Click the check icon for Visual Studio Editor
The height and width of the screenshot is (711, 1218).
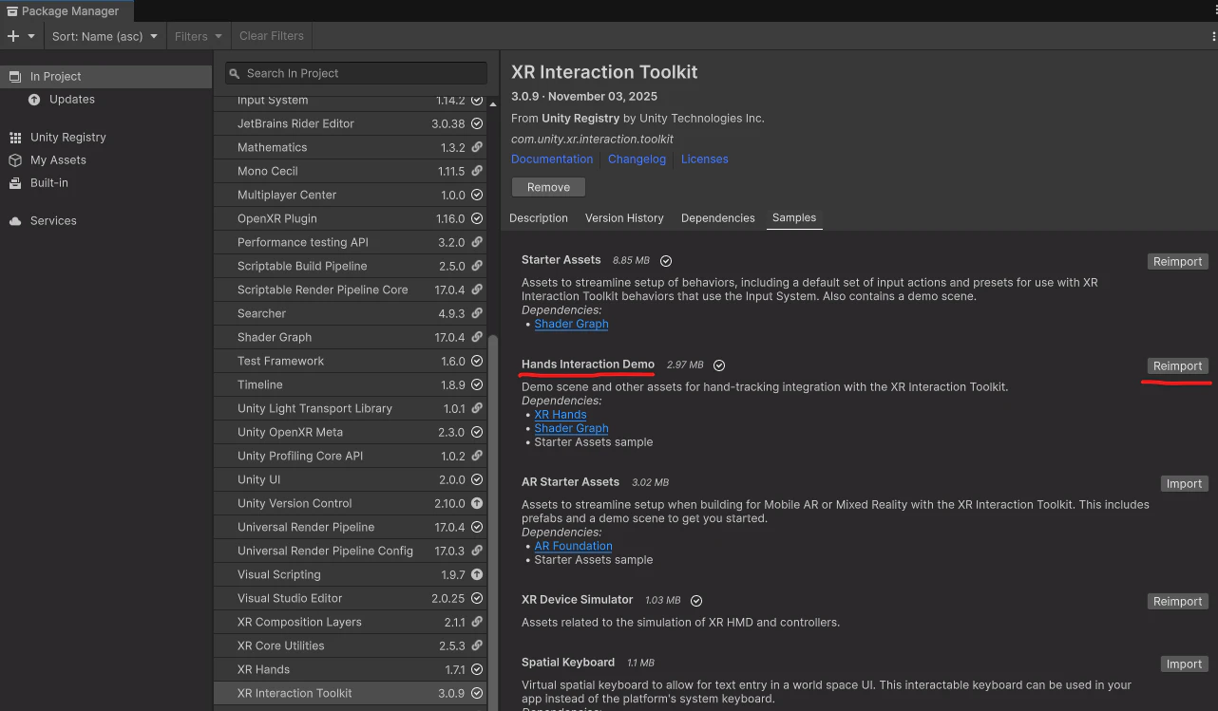click(477, 598)
